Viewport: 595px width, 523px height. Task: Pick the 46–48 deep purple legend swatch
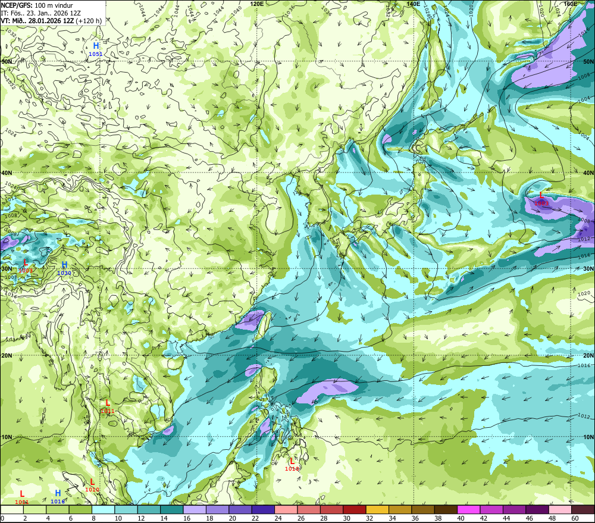tap(537, 510)
